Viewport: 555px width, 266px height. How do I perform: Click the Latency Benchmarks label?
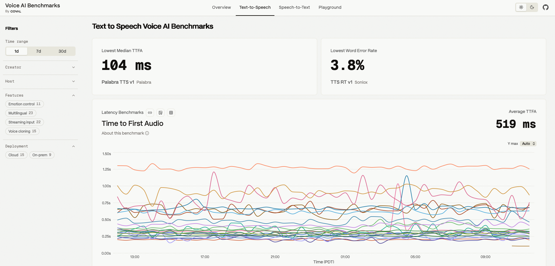click(x=122, y=112)
